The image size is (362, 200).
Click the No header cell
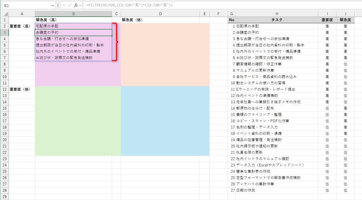(x=232, y=20)
